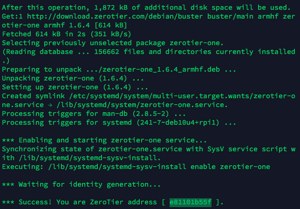Click the number 156662 in database line
300x209 pixels.
click(x=107, y=52)
